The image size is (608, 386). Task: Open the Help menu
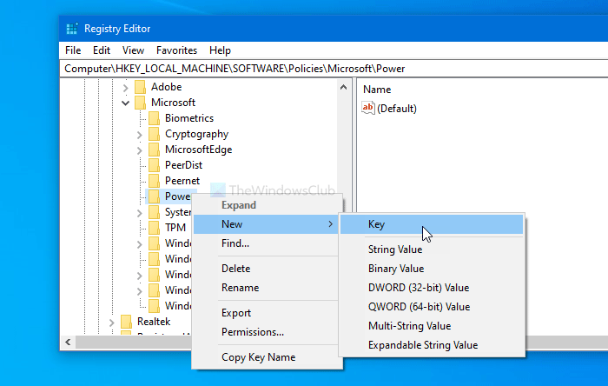220,50
